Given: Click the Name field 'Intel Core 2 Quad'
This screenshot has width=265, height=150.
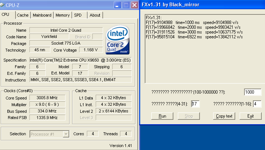Looking at the screenshot, I should 66,30.
